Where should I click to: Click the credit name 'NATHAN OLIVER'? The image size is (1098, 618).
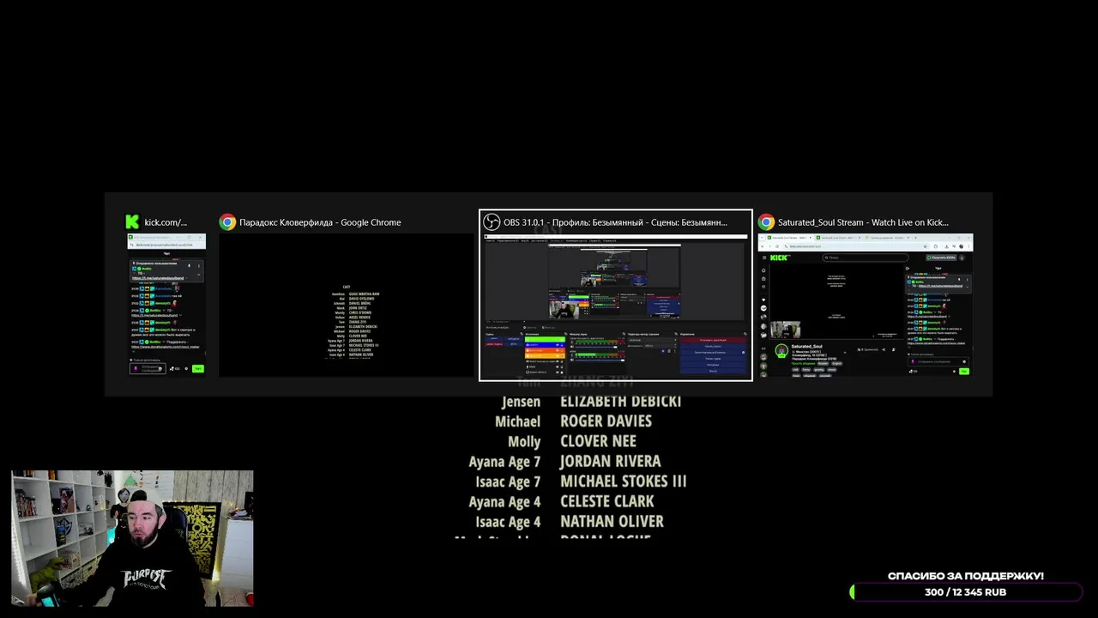tap(612, 521)
